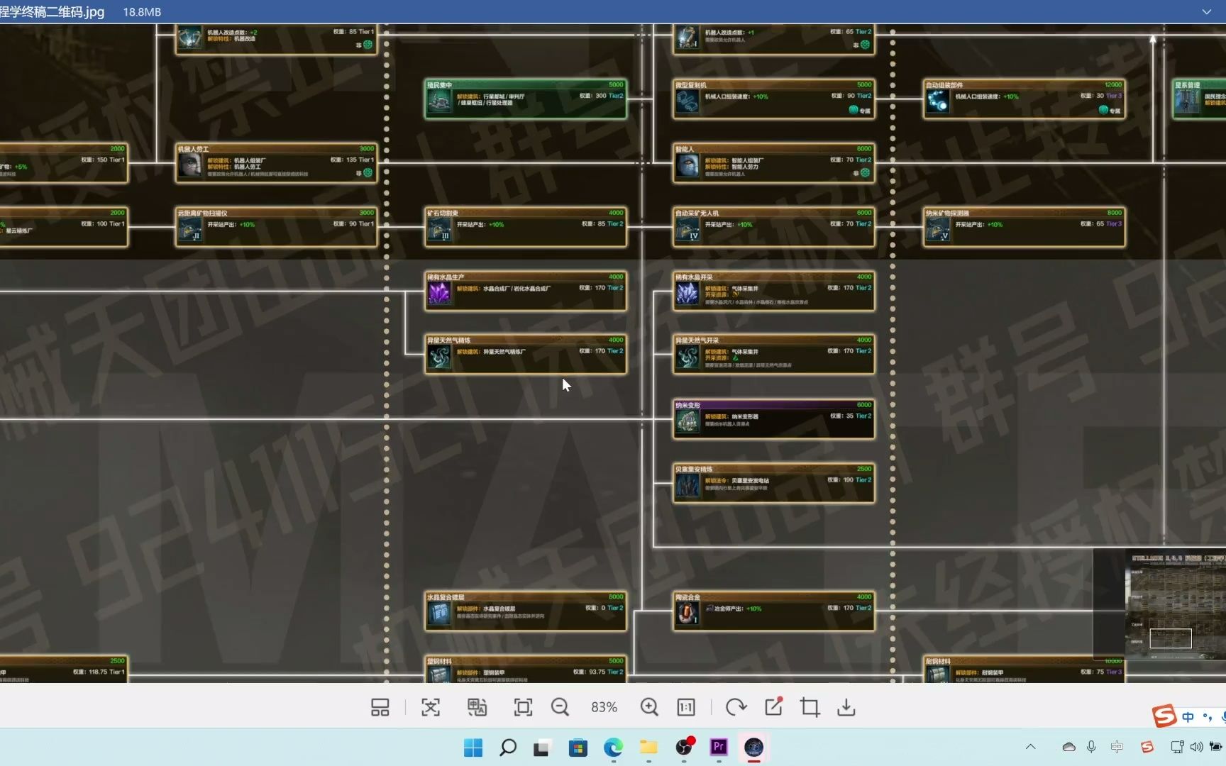Zoom out using the minus magnifier
This screenshot has height=766, width=1226.
[560, 707]
